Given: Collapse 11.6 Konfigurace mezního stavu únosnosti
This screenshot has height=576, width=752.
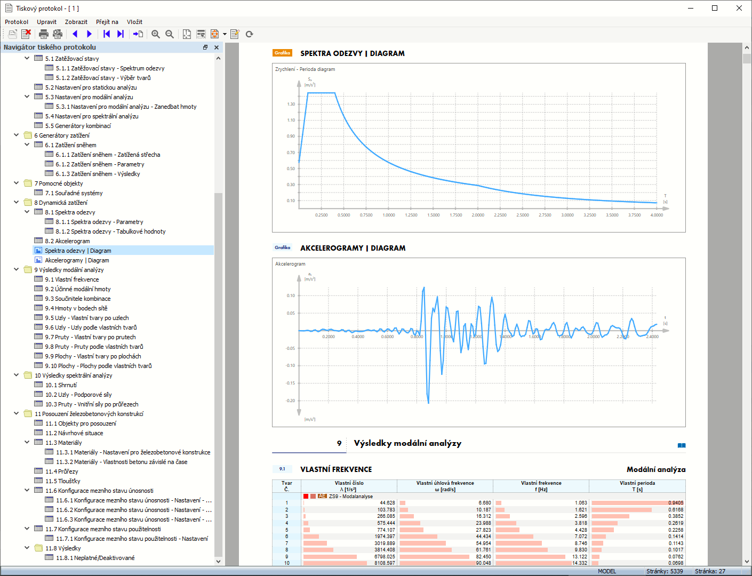Looking at the screenshot, I should (27, 490).
